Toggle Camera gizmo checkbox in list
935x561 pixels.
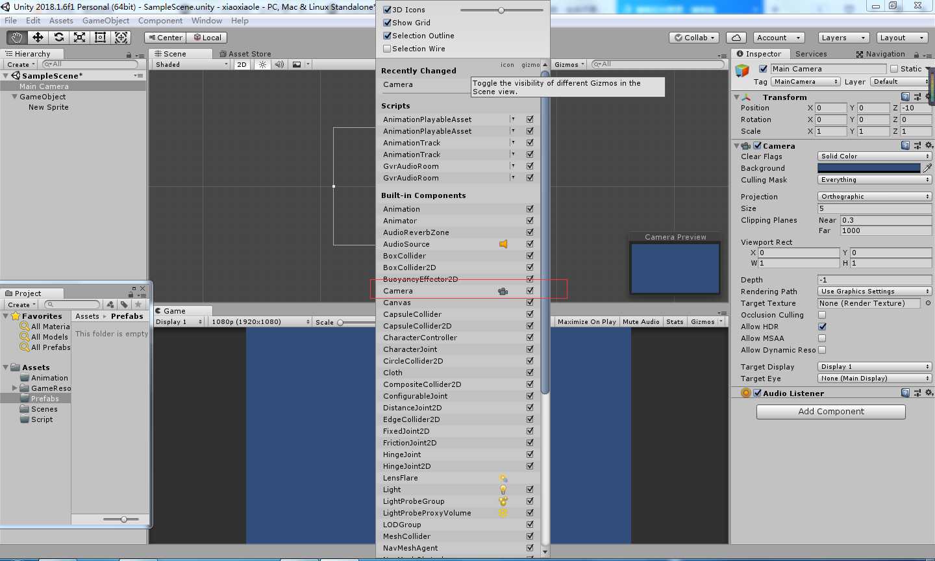coord(530,291)
